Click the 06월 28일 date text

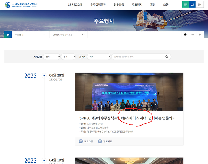point(56,75)
